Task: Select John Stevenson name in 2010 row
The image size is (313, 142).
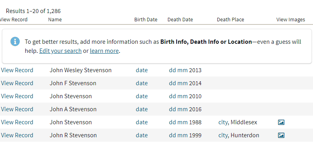Action: tap(71, 96)
